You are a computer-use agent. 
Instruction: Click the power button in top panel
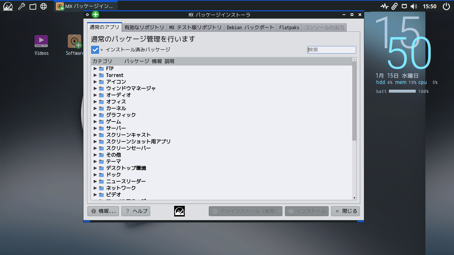(x=446, y=6)
